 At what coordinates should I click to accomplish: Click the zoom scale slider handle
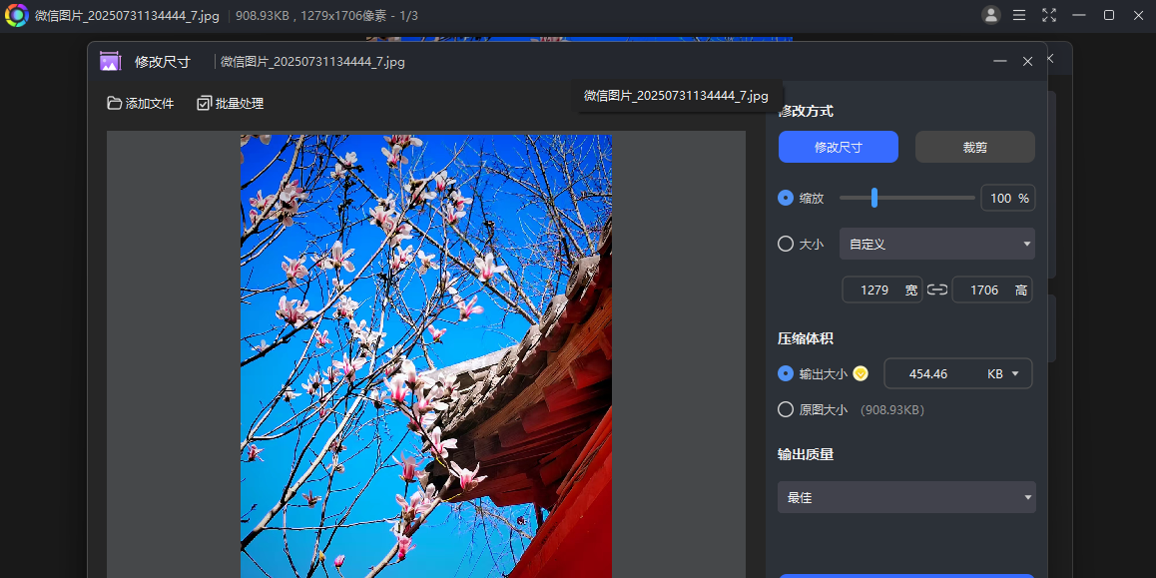click(x=874, y=198)
